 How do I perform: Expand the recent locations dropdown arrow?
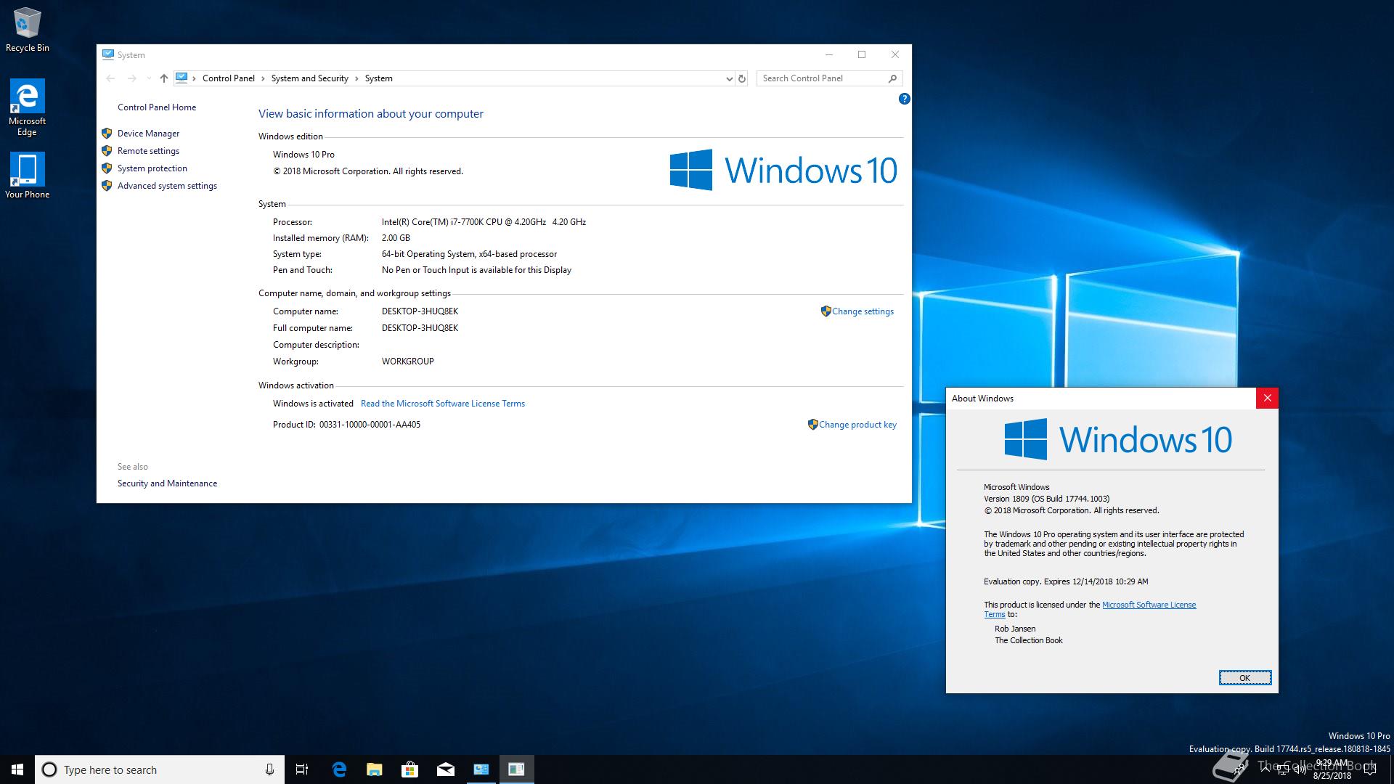point(149,78)
